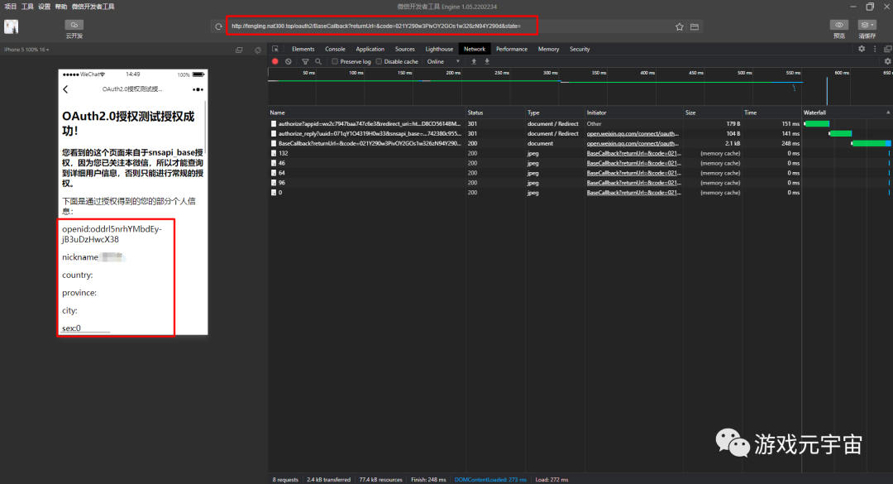Sort requests by the Status column
The width and height of the screenshot is (893, 484).
(495, 113)
